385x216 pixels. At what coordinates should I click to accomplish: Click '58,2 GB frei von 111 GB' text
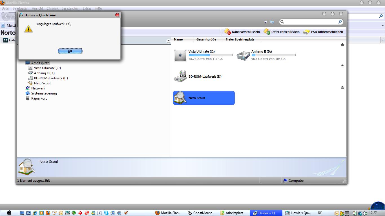point(205,59)
